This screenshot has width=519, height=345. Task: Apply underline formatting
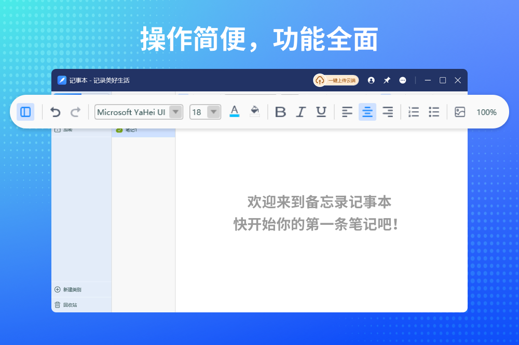coord(321,112)
